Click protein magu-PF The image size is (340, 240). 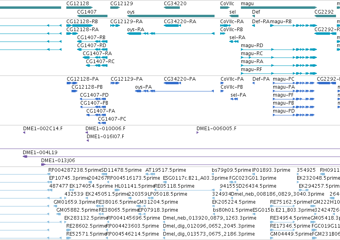tap(294, 99)
